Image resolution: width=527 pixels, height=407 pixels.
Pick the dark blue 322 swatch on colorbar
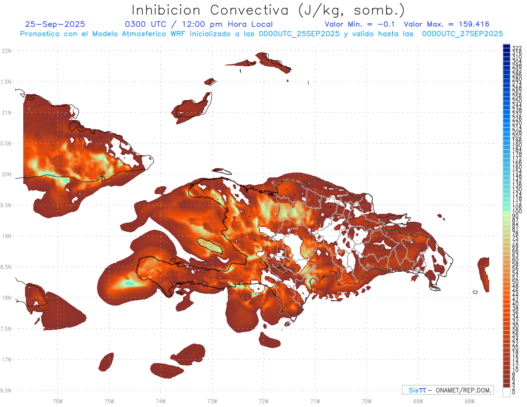506,47
